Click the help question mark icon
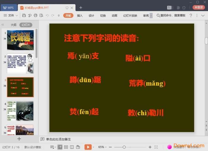Viewport: 208px width, 151px height. (191, 15)
